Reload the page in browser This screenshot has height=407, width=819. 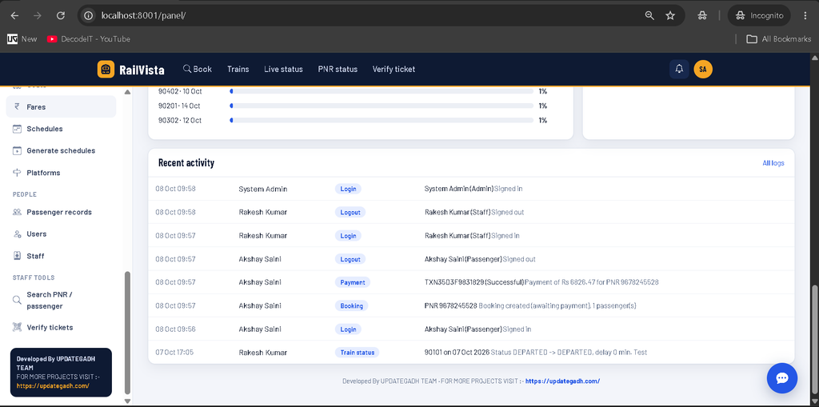click(x=61, y=16)
